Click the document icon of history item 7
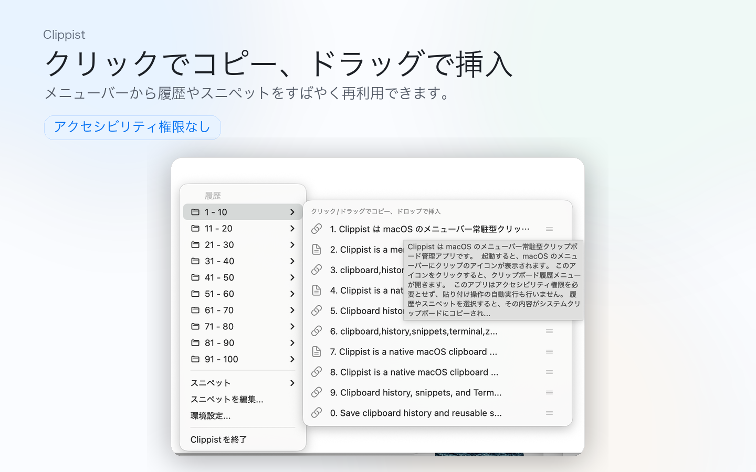756x472 pixels. pyautogui.click(x=317, y=351)
